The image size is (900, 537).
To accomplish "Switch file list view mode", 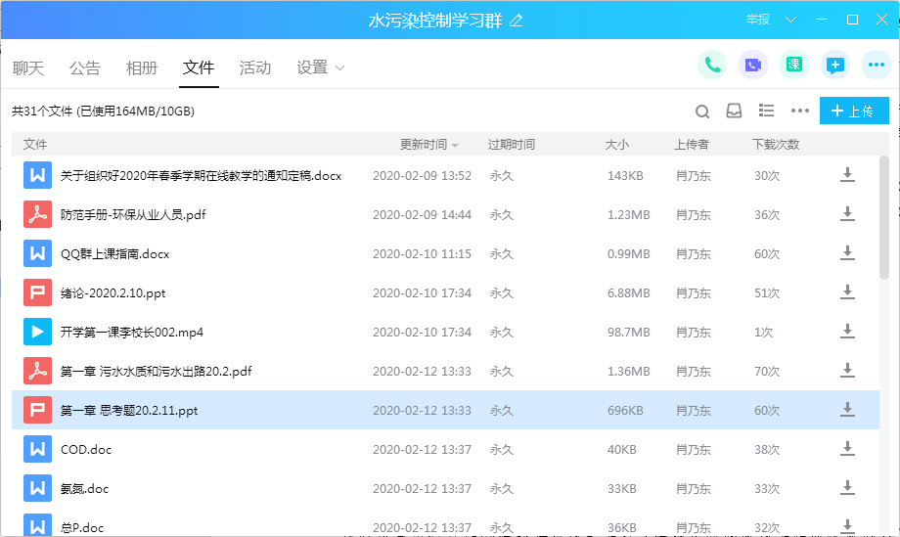I will (x=767, y=112).
